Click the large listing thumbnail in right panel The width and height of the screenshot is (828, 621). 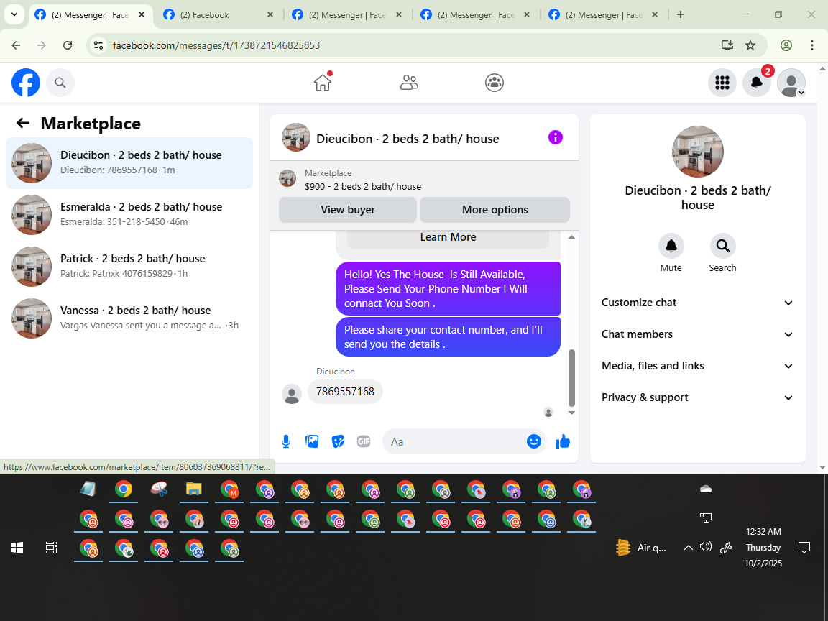698,152
